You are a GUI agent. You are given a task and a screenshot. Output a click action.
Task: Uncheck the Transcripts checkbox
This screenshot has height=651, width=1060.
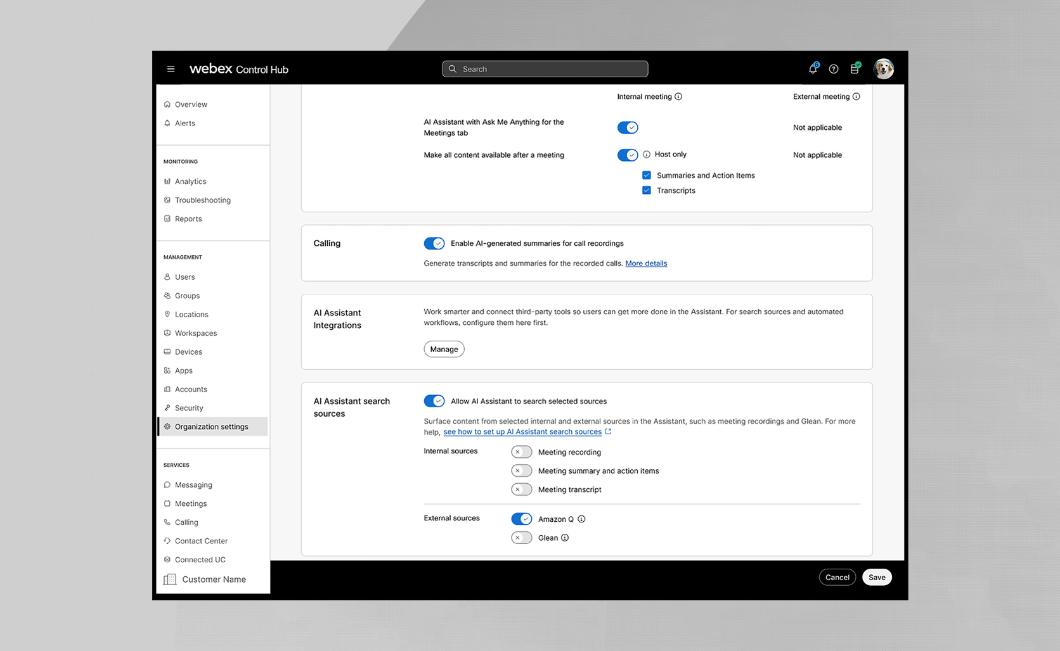click(x=647, y=191)
